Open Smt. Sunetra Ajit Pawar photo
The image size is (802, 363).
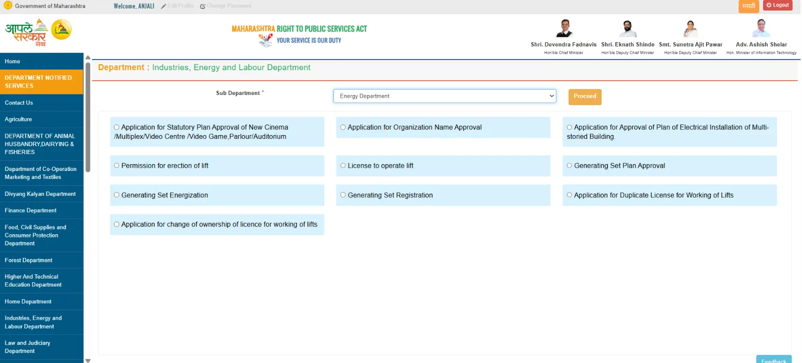[x=691, y=28]
